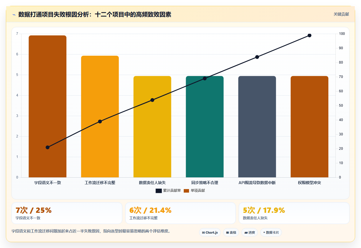Viewport: 361px width, 248px height.
Task: Click the 工作流迁移不完整 x-axis label
Action: 100,183
